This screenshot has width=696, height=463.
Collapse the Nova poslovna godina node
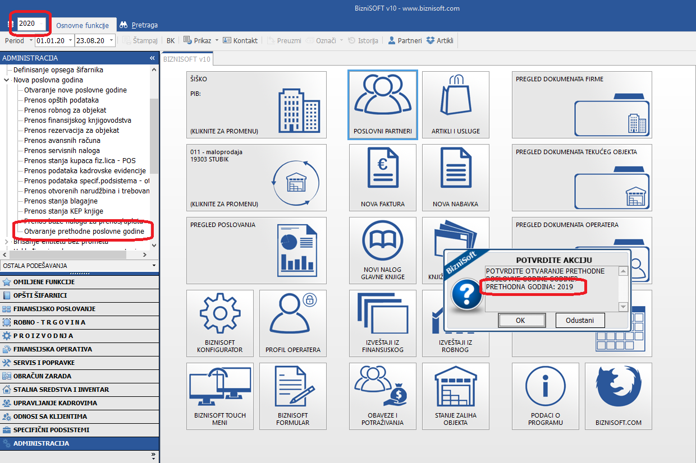point(7,80)
